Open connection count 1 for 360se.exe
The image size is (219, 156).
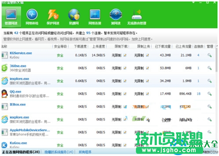click(x=198, y=68)
